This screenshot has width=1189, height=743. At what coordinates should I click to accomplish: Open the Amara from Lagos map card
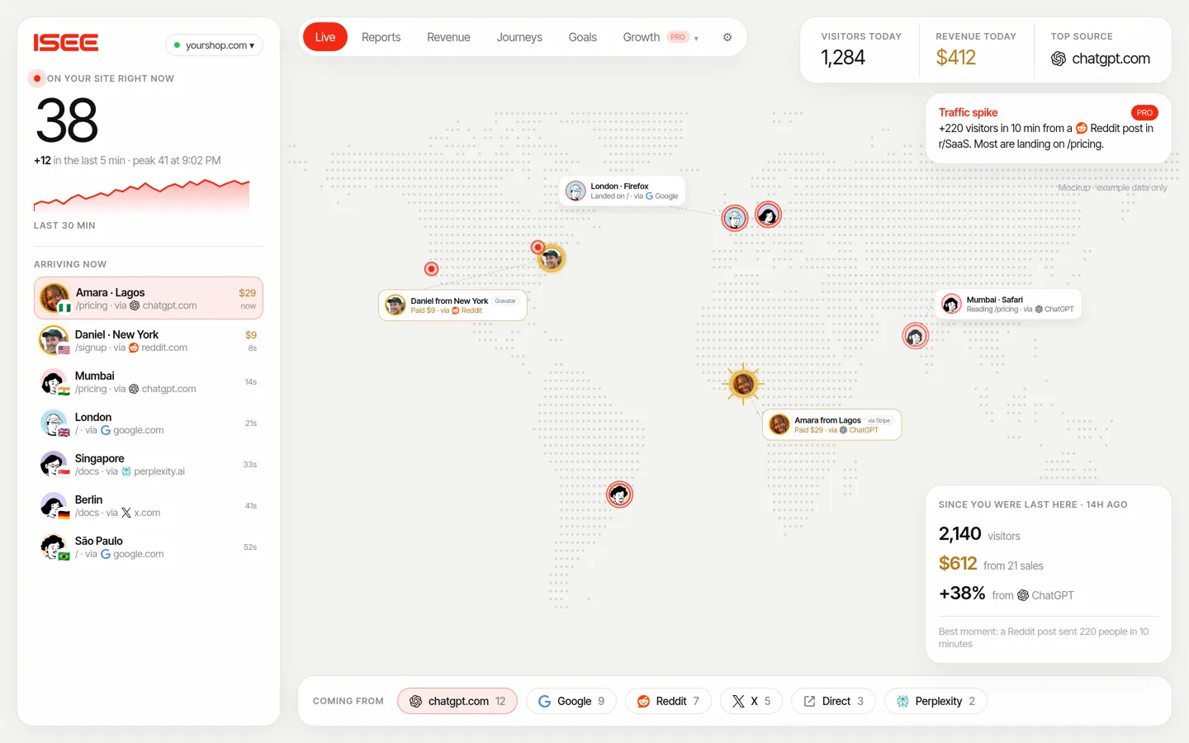832,424
